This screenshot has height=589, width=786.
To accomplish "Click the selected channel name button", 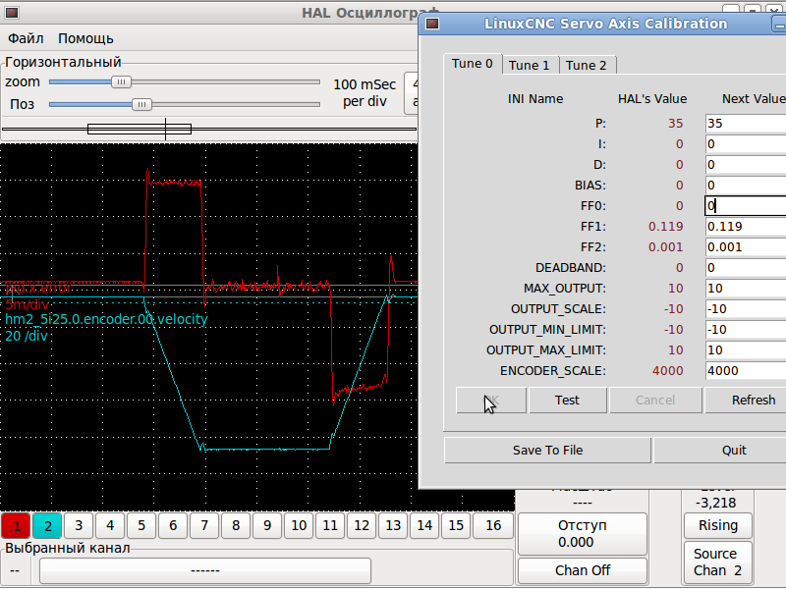I will tap(205, 570).
